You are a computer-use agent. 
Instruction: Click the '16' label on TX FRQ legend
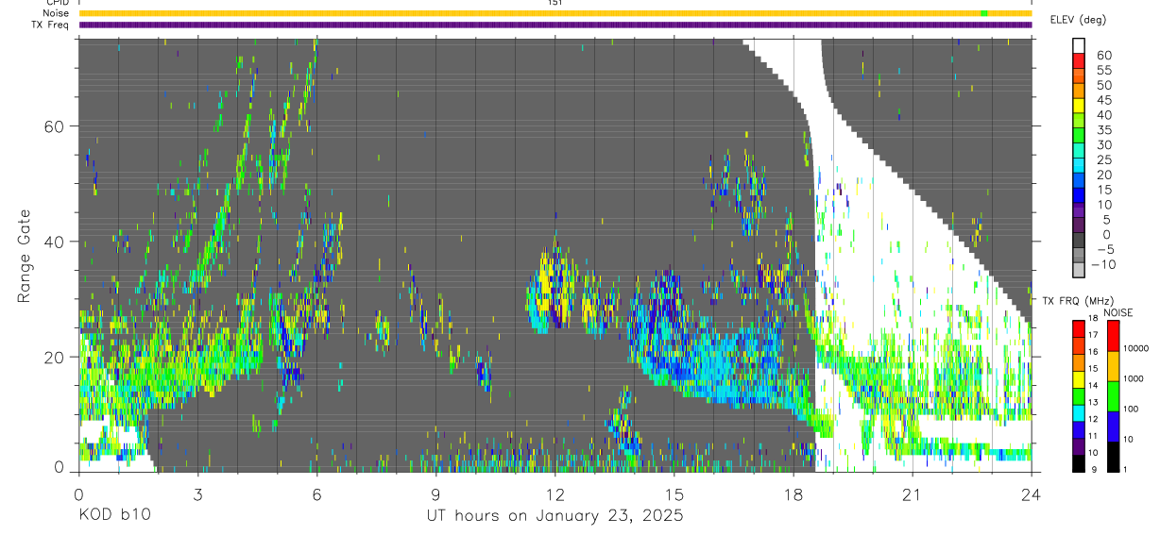pos(1093,351)
